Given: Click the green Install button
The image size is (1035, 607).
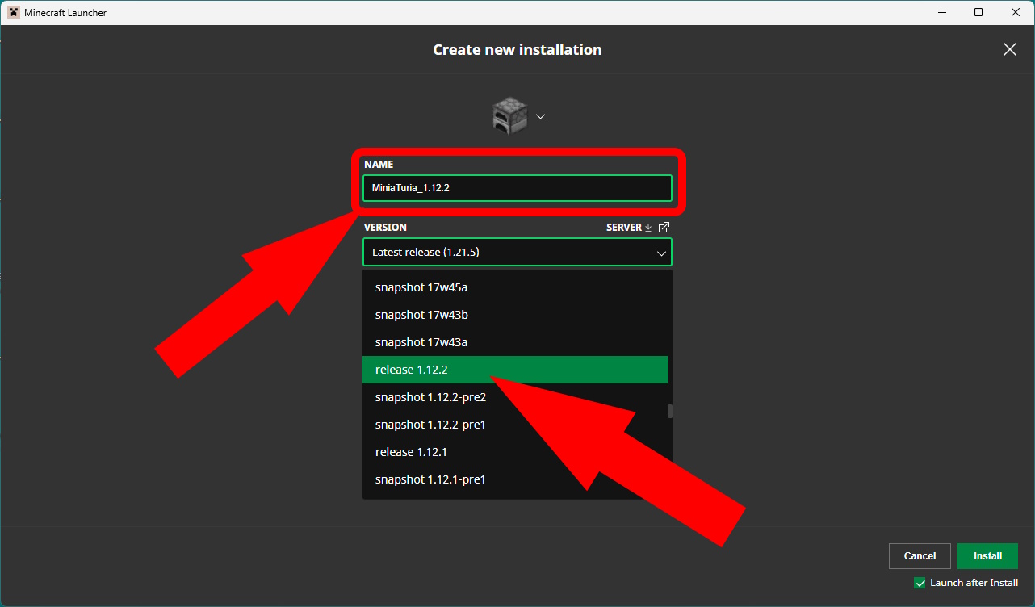Looking at the screenshot, I should click(x=987, y=556).
